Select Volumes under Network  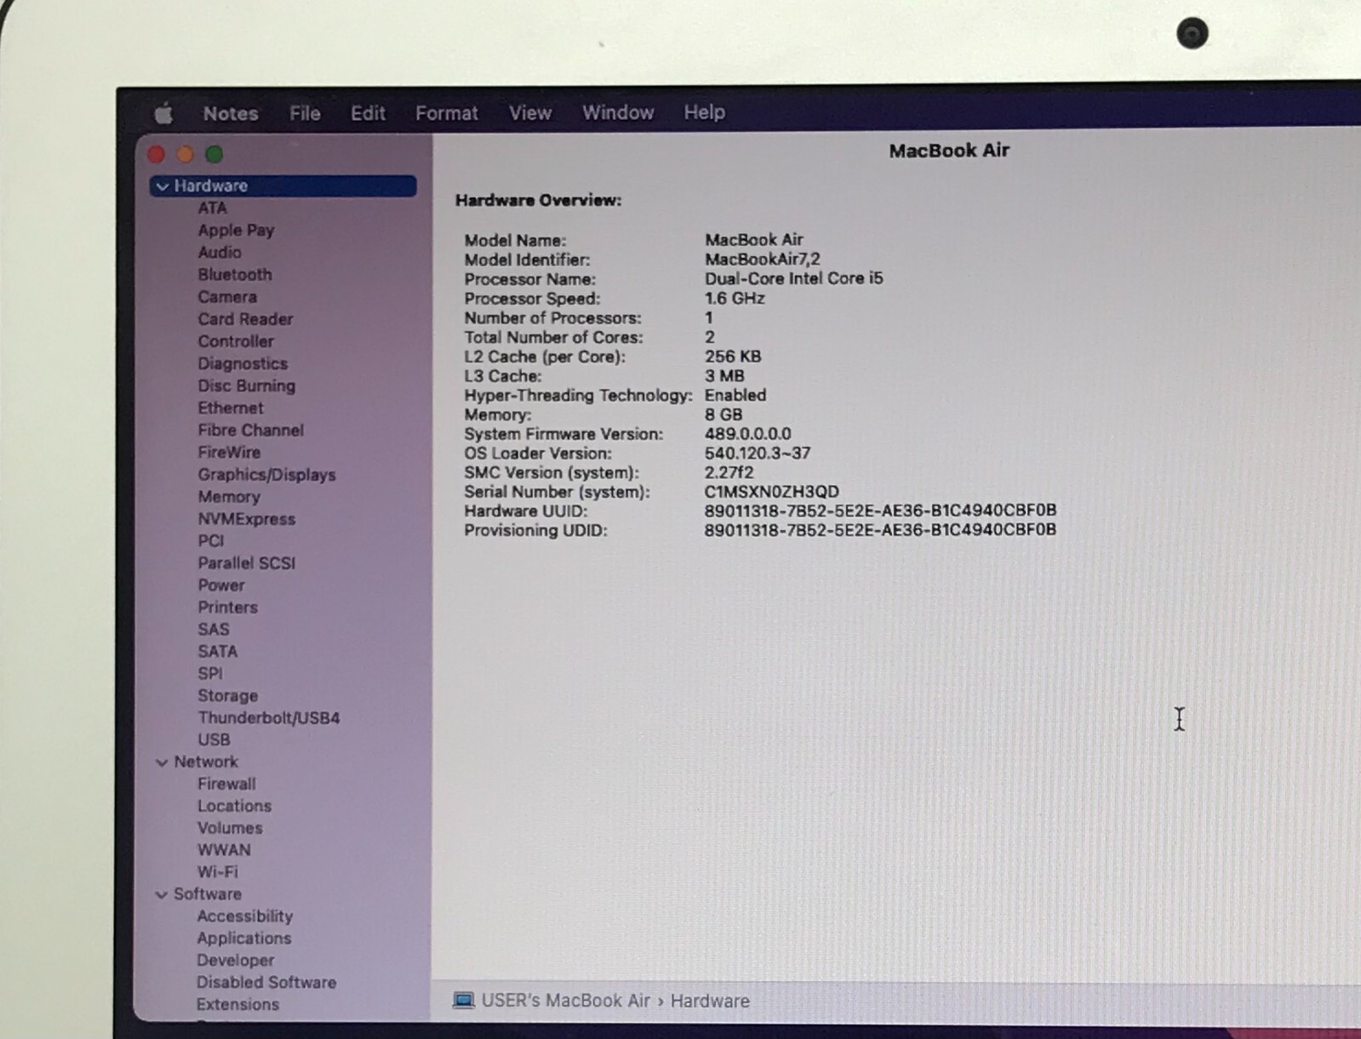pyautogui.click(x=230, y=829)
